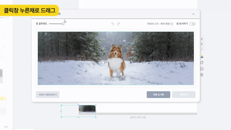Click the 끌어다 길이 조절 resize bar
The height and width of the screenshot is (130, 231).
click(138, 114)
